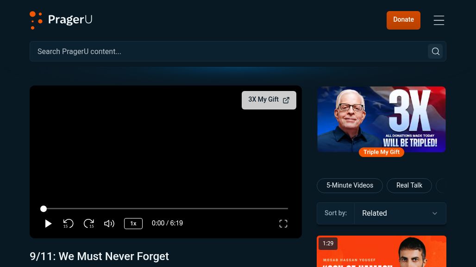Click the 3X My Gift button

[269, 100]
